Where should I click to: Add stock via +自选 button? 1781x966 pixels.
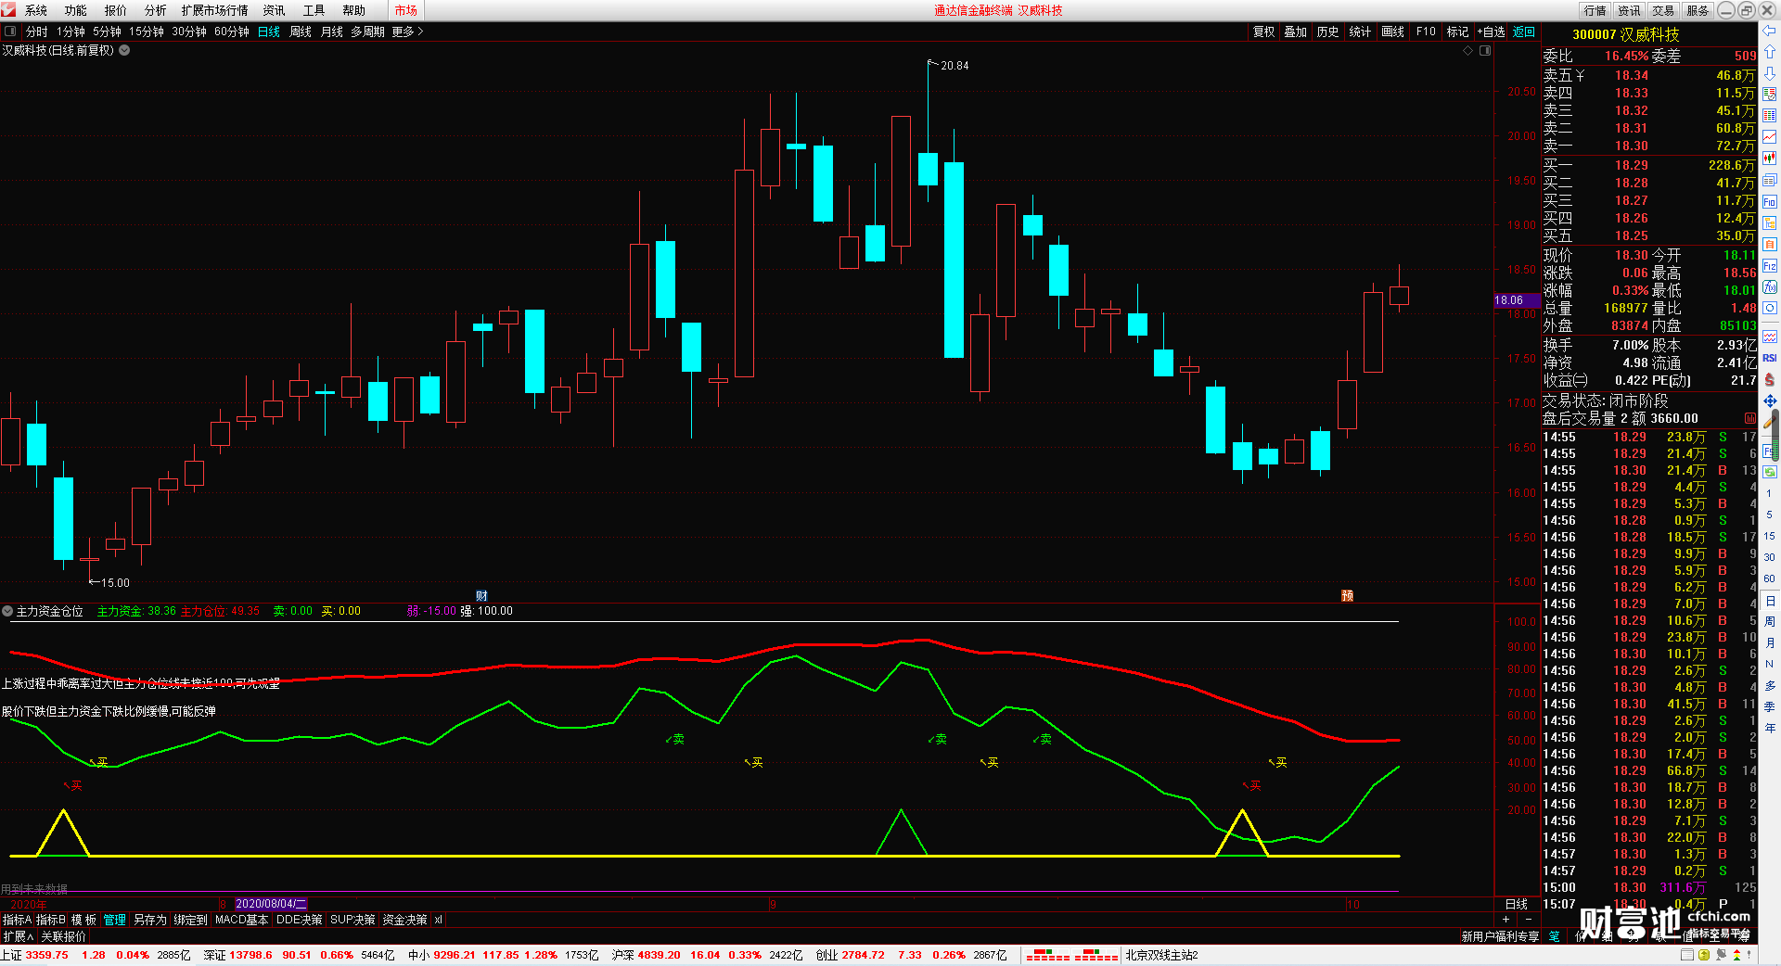[1491, 32]
